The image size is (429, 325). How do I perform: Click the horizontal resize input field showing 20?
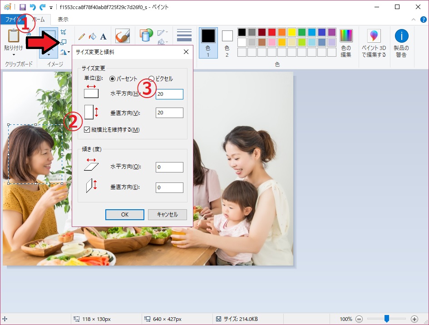pyautogui.click(x=169, y=94)
